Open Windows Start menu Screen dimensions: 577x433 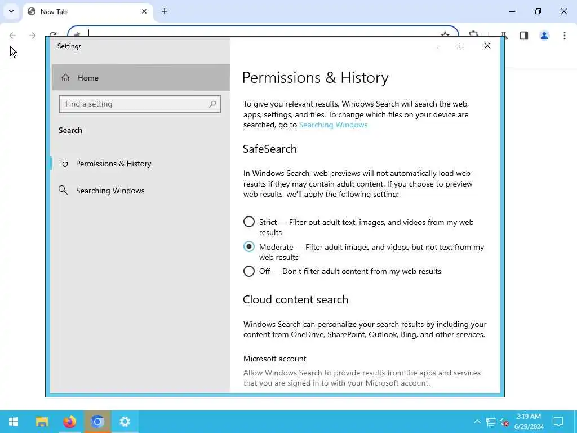[x=14, y=422]
